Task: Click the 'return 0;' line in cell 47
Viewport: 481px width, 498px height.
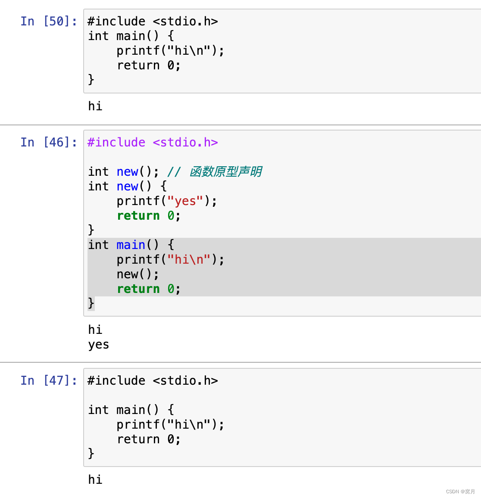Action: [x=149, y=439]
